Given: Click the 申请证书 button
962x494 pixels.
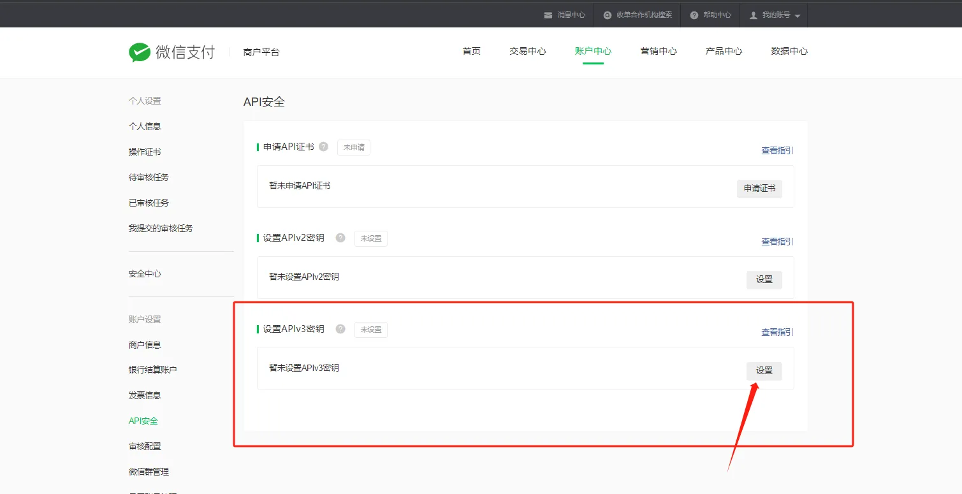Looking at the screenshot, I should pos(759,189).
